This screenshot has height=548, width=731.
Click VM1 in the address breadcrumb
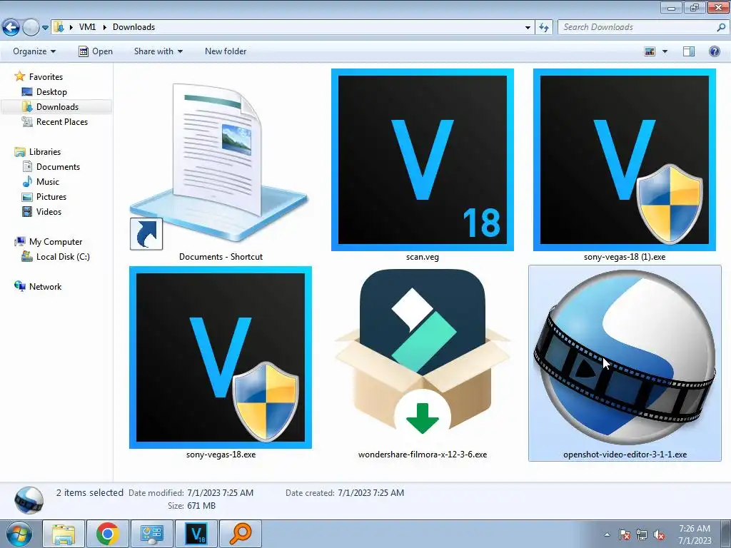87,27
